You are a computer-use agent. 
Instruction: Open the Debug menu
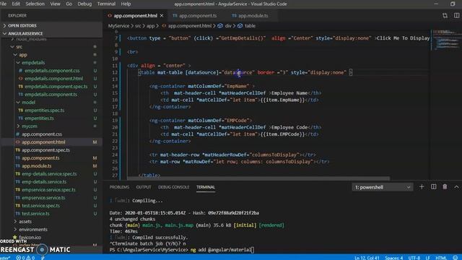pos(84,4)
